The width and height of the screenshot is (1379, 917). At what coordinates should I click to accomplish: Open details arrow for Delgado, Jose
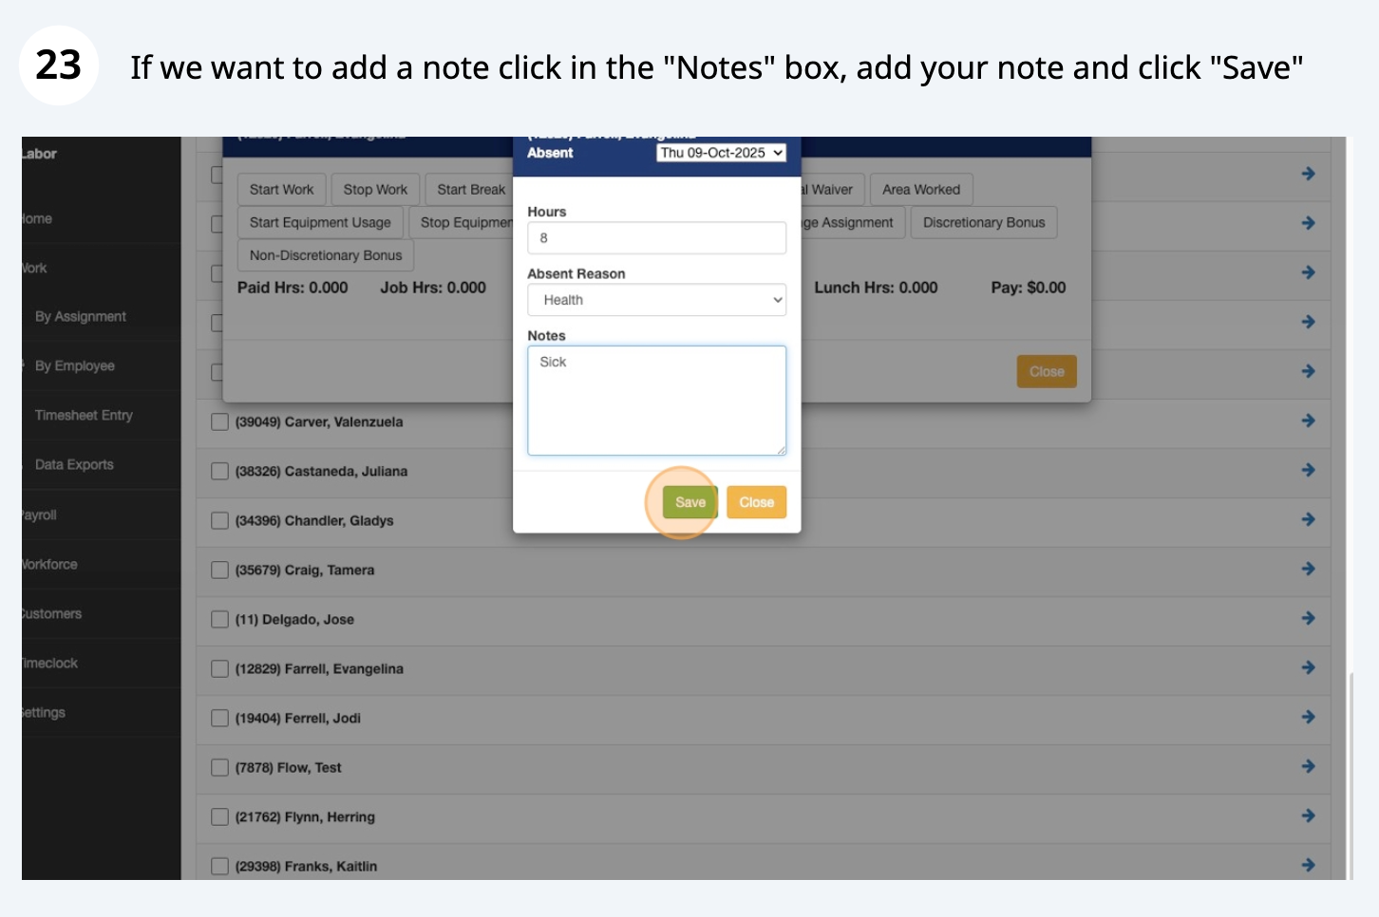1308,618
